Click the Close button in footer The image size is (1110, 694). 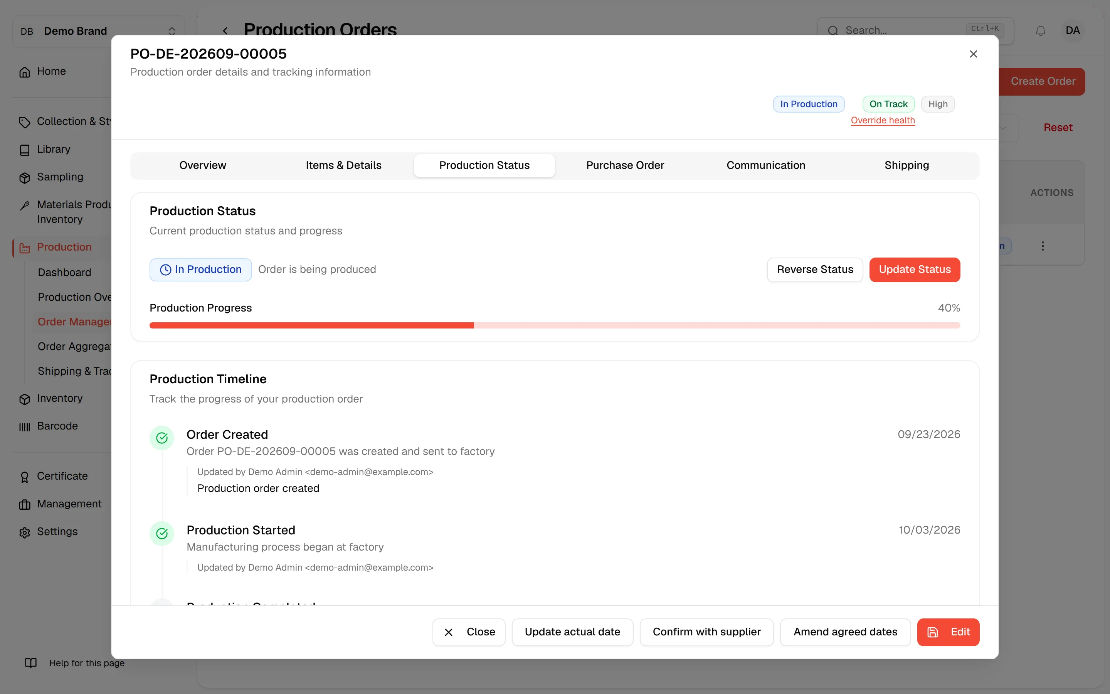click(469, 632)
